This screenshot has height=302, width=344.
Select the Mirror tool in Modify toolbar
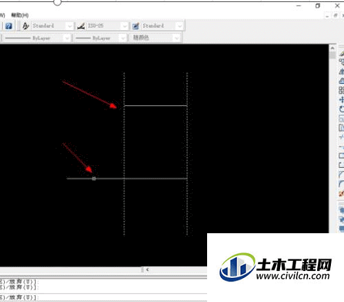[341, 72]
